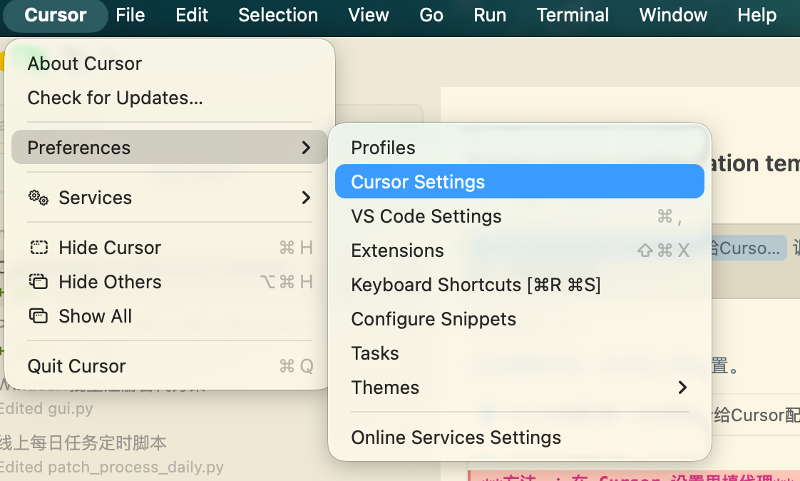
Task: Expand the Services submenu chevron
Action: coord(306,198)
